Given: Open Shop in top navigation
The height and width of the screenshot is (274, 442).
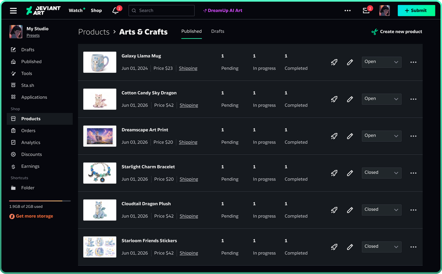Looking at the screenshot, I should pyautogui.click(x=96, y=11).
